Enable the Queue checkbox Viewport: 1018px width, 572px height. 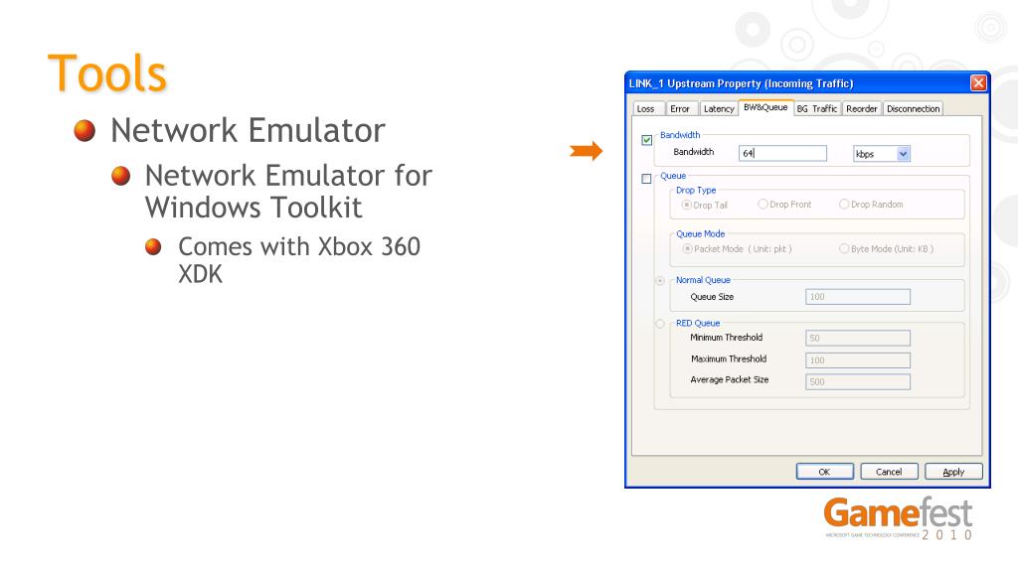tap(646, 179)
